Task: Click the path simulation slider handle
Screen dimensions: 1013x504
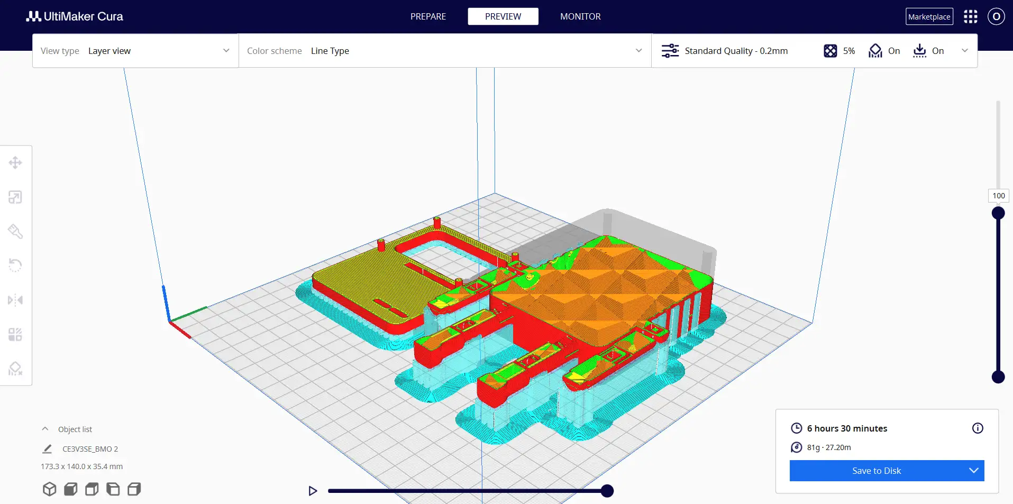Action: 607,491
